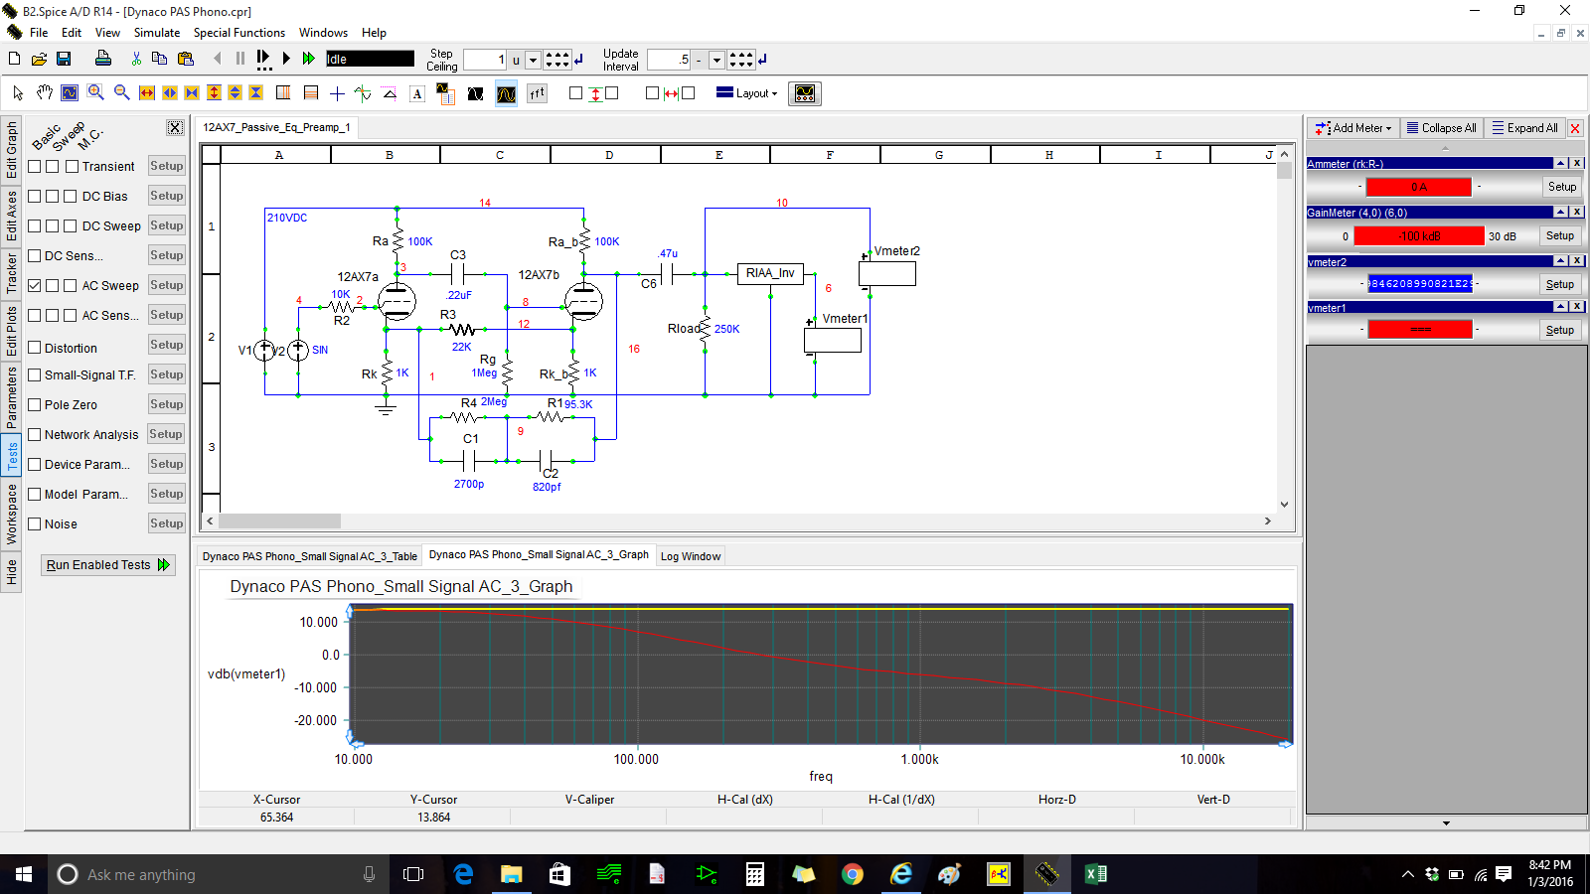
Task: Collapse the Ammeter (rk:R-) meter
Action: [x=1561, y=163]
